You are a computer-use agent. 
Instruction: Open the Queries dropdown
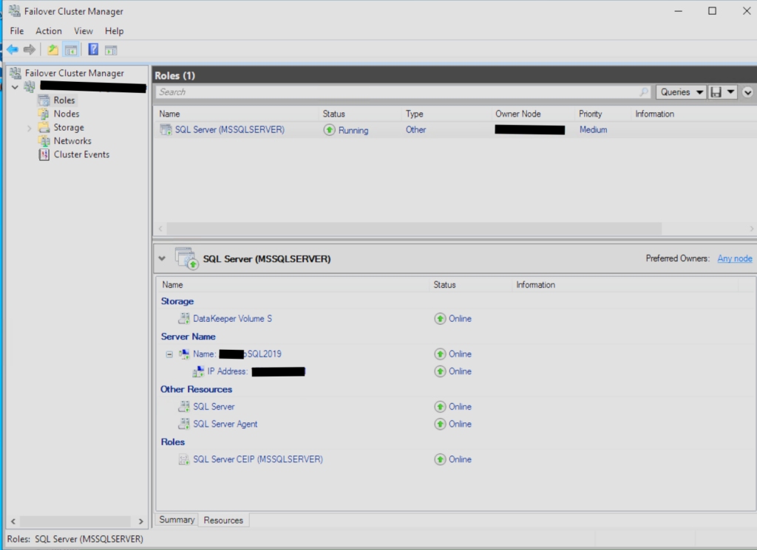(679, 92)
